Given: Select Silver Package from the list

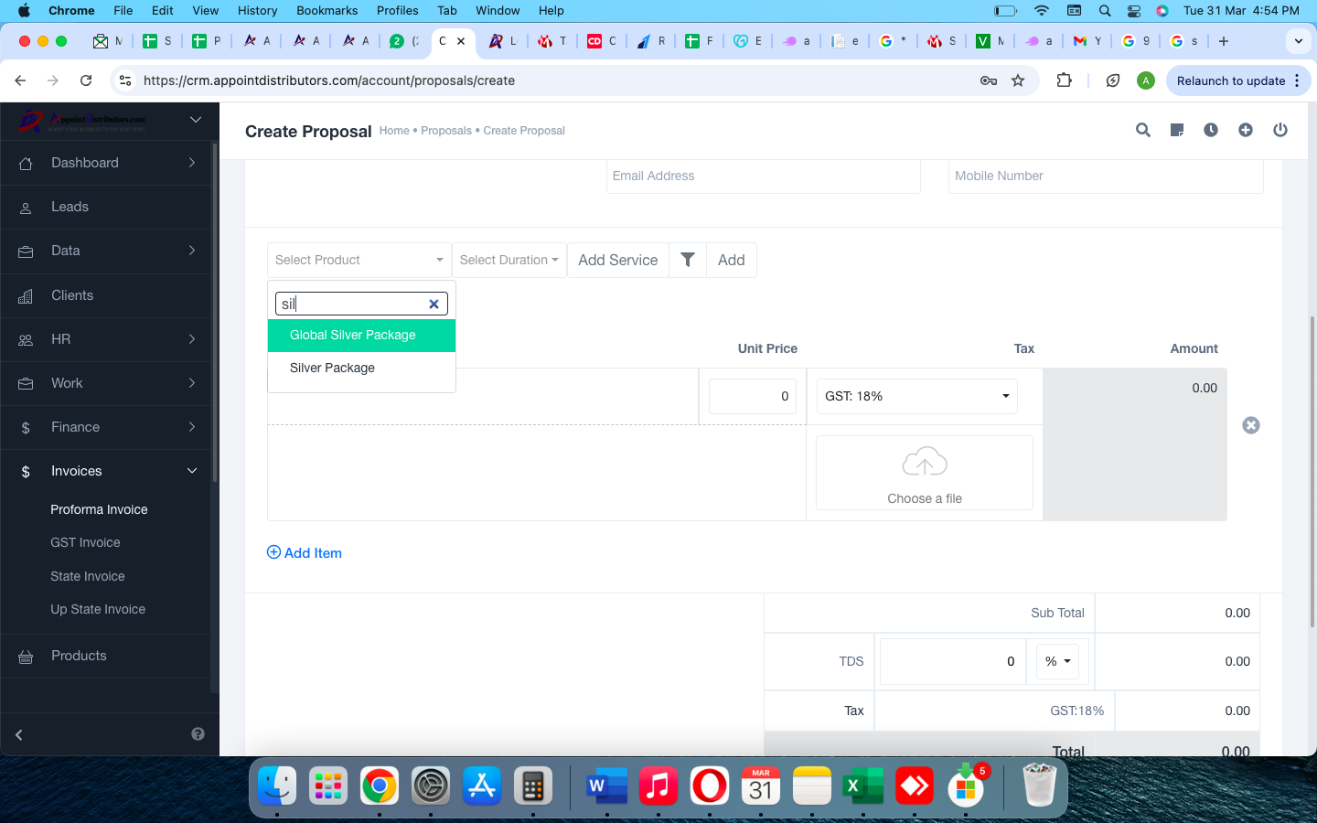Looking at the screenshot, I should [332, 368].
